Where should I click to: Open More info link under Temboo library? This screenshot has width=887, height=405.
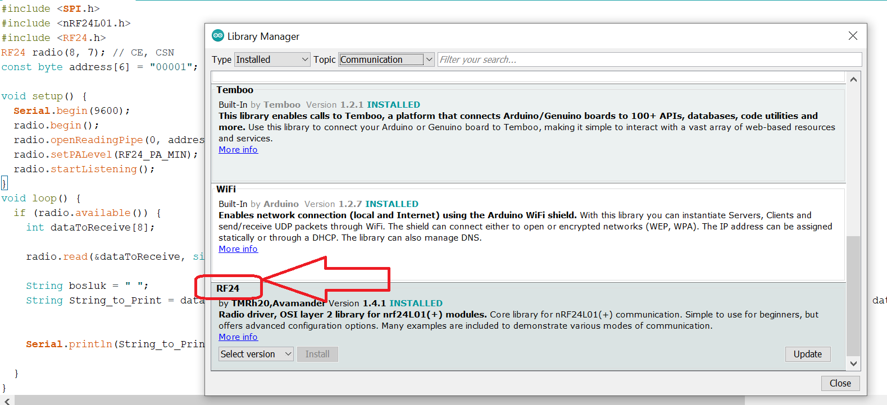click(x=238, y=150)
